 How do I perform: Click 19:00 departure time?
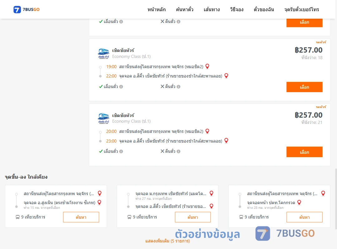[111, 67]
